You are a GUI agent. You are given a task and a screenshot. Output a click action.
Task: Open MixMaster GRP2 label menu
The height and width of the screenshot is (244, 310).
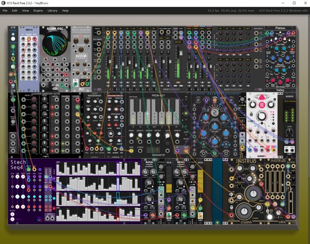point(168,38)
